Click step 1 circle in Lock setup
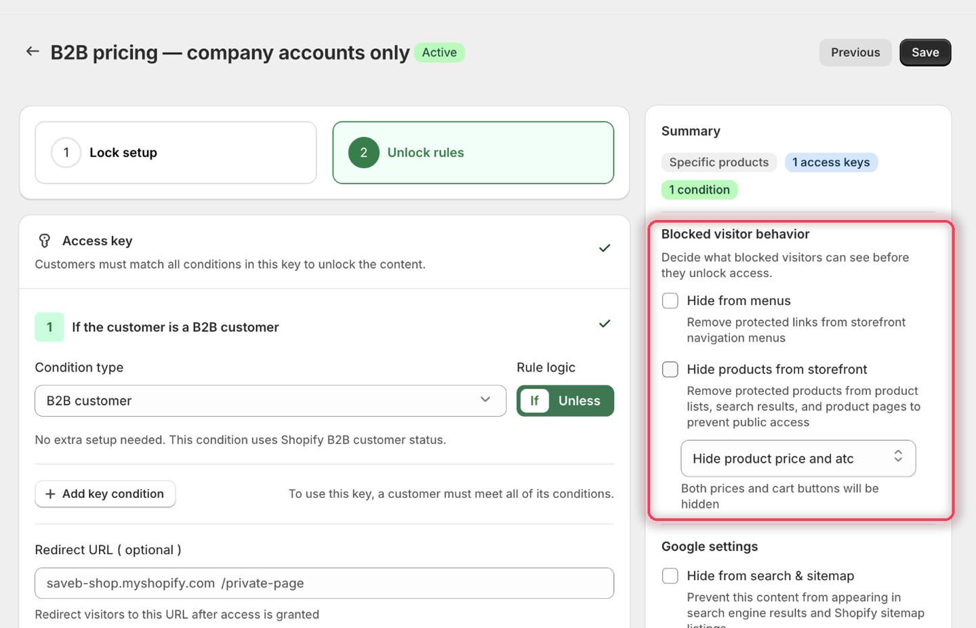Screen dimensions: 976x628 [66, 152]
